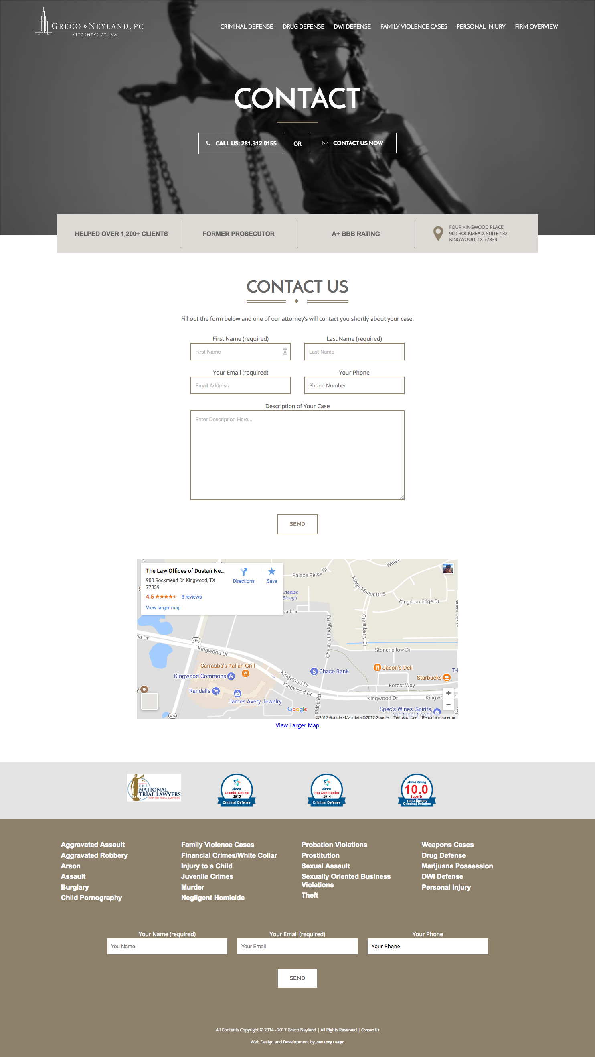Open the Theft footer link
Screen dimensions: 595x1057
(310, 895)
